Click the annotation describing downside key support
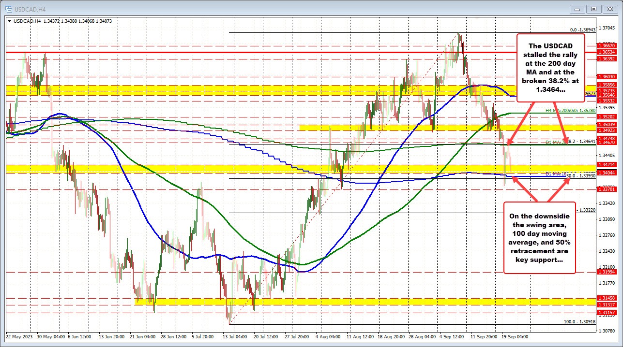This screenshot has height=347, width=623. pyautogui.click(x=539, y=239)
